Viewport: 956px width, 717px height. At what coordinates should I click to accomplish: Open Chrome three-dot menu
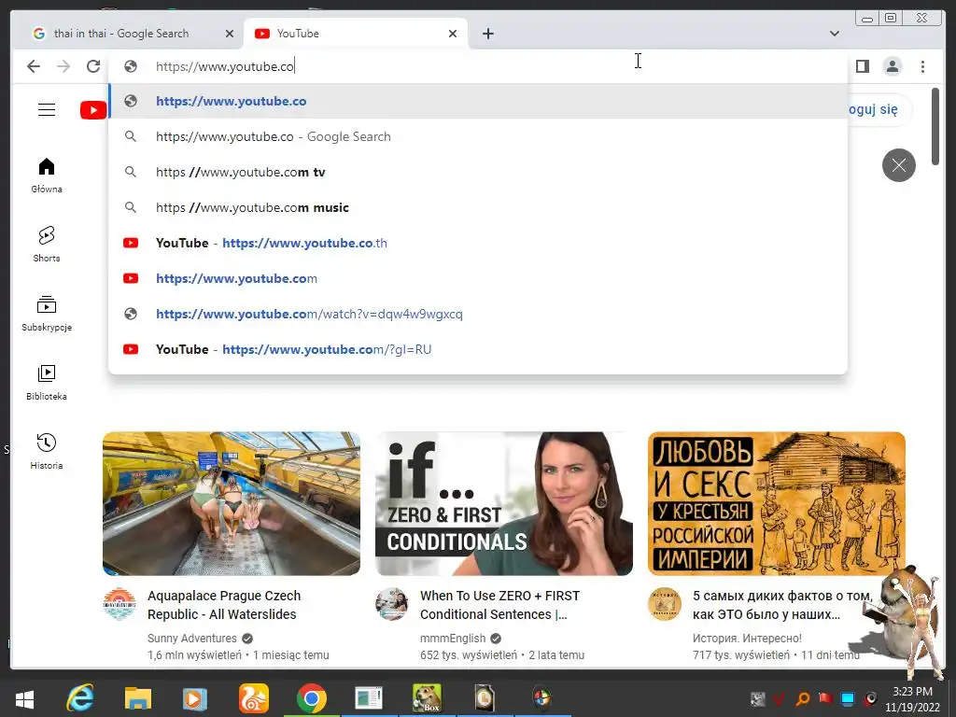(x=922, y=66)
